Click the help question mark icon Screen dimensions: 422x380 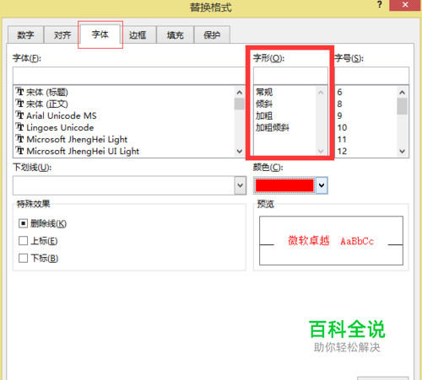pos(380,5)
